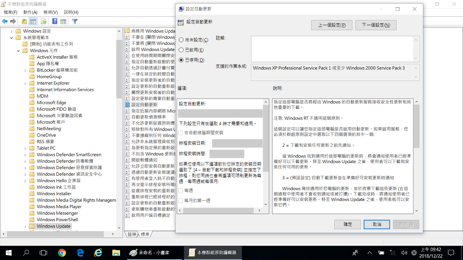The image size is (463, 260).
Task: Switch to the 未命名 - 小畫家 taskbar window
Action: [x=155, y=253]
